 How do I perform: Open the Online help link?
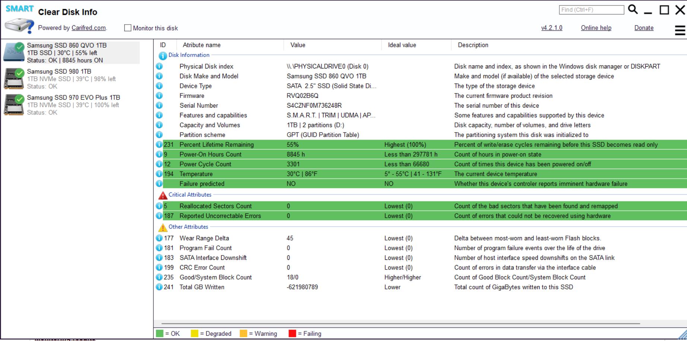[x=596, y=28]
